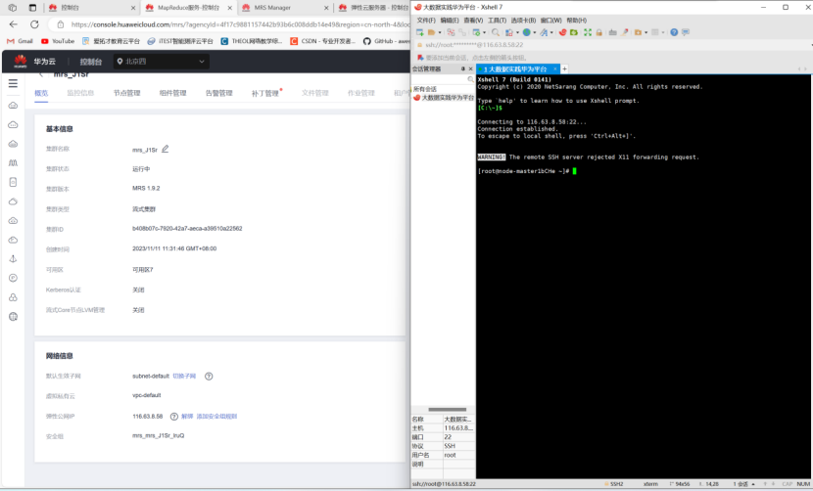
Task: Click the browser back arrow button
Action: click(x=14, y=24)
